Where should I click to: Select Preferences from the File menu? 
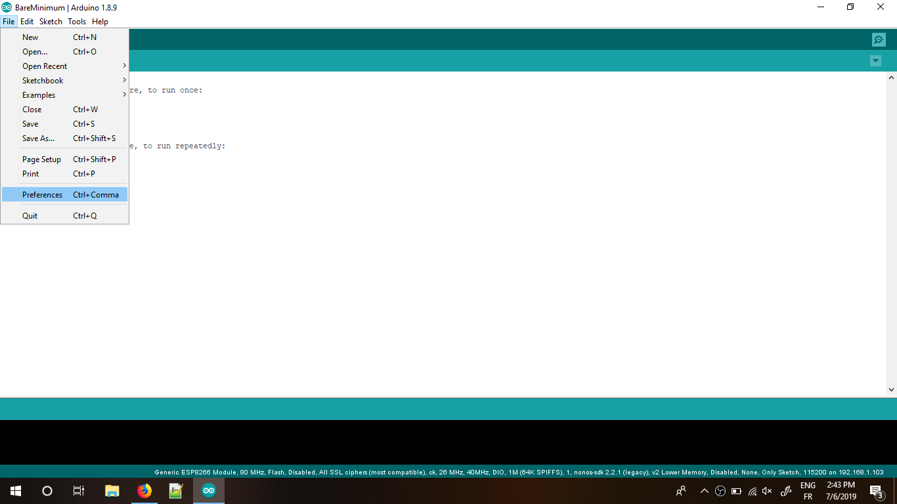click(x=42, y=194)
